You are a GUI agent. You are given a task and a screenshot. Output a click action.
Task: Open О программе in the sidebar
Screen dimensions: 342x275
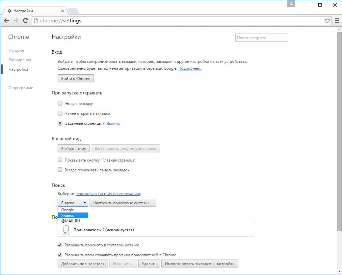click(x=21, y=88)
